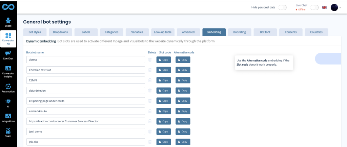This screenshot has width=347, height=147.
Task: Copy alternative code for data-deletion
Action: (x=183, y=91)
